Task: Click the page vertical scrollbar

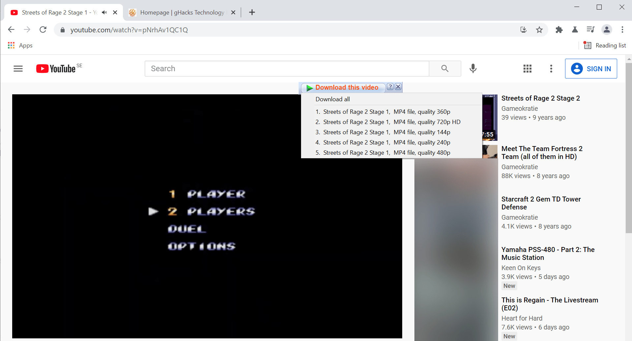Action: [629, 148]
